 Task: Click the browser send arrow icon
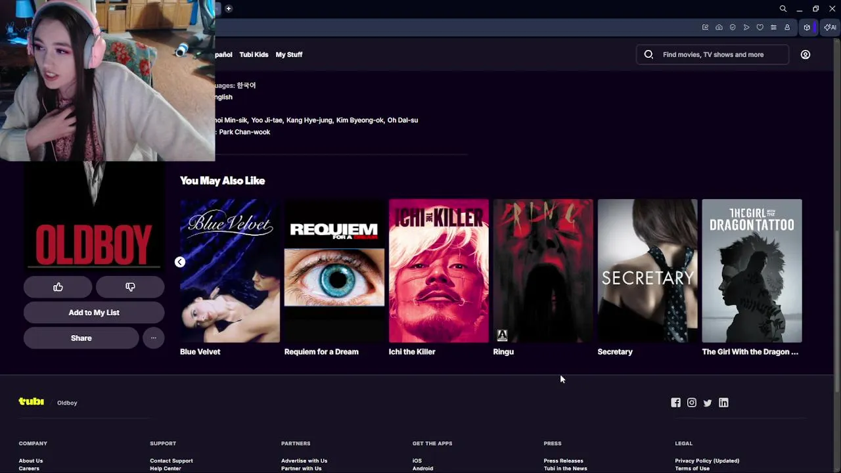tap(746, 28)
